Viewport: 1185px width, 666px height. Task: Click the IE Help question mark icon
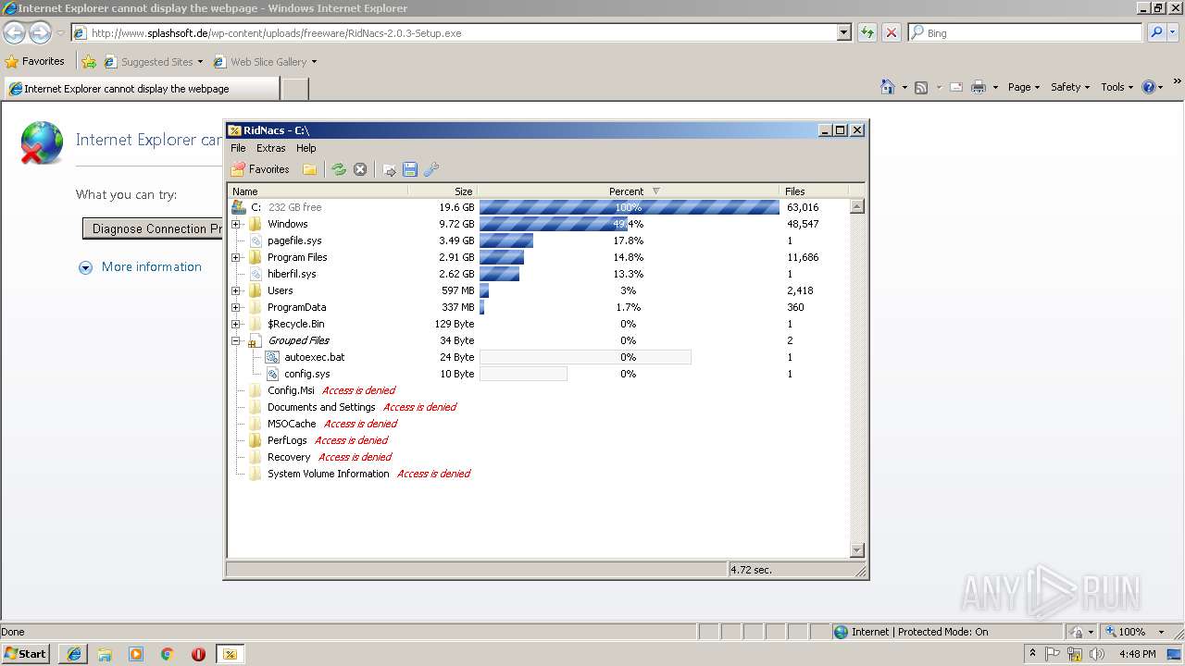(1149, 87)
